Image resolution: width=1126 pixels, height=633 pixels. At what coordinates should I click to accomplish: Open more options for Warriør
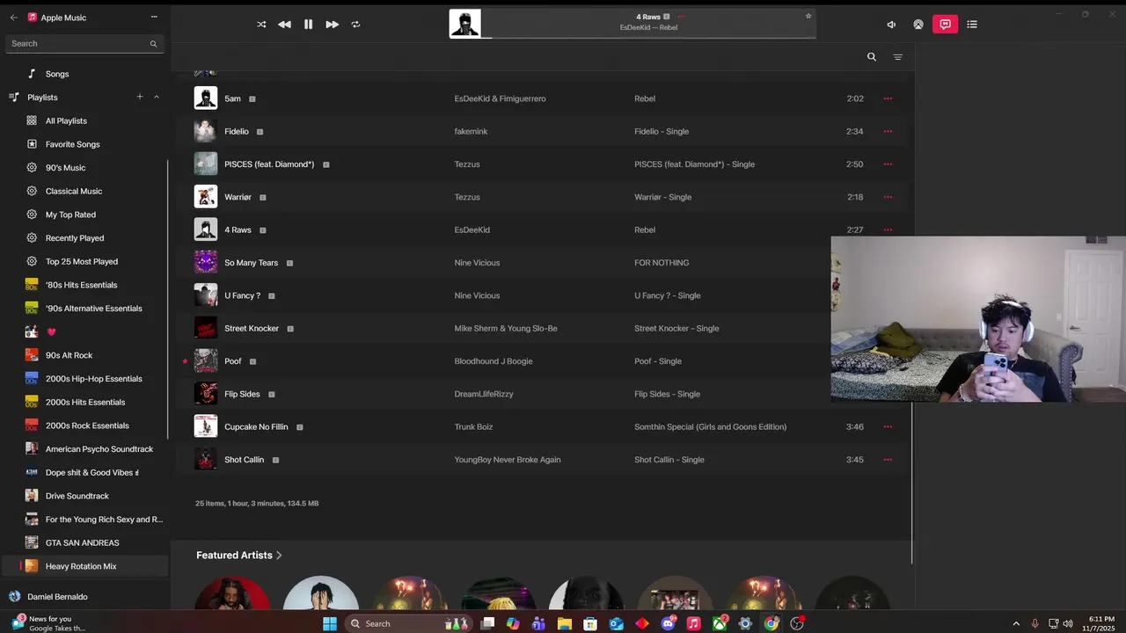(888, 197)
